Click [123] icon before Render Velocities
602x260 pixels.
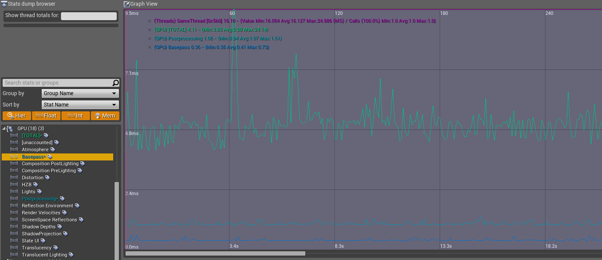click(14, 213)
